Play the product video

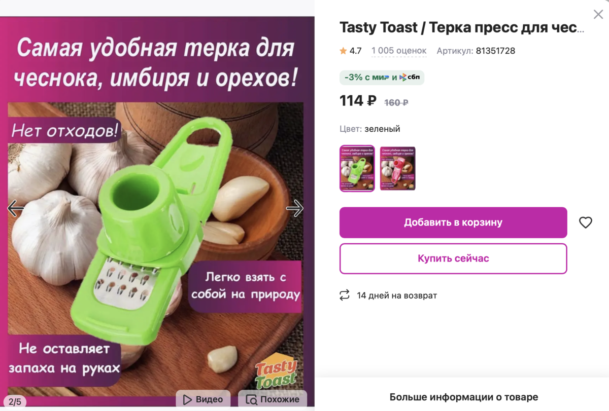click(203, 399)
